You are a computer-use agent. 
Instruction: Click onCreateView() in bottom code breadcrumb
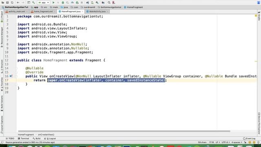(46, 135)
